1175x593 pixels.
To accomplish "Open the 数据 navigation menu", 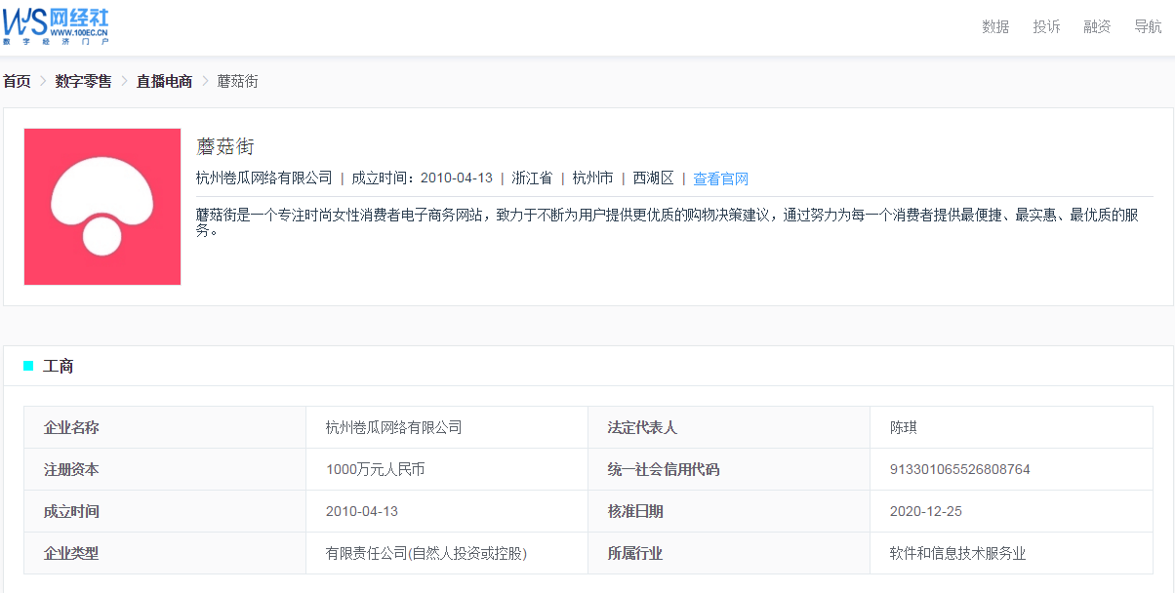I will pos(995,26).
